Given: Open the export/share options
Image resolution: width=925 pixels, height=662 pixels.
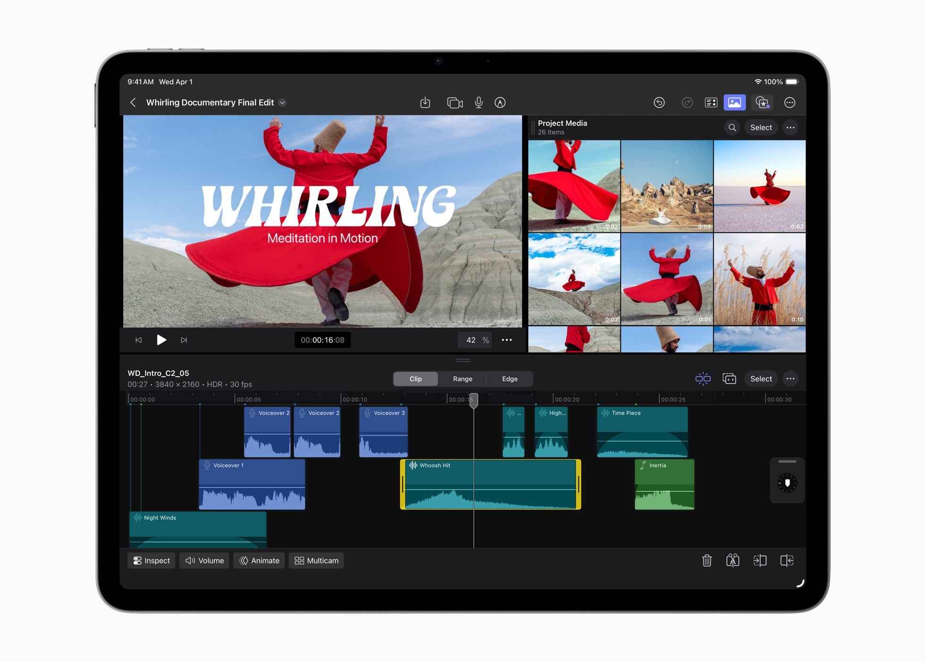Looking at the screenshot, I should coord(426,102).
